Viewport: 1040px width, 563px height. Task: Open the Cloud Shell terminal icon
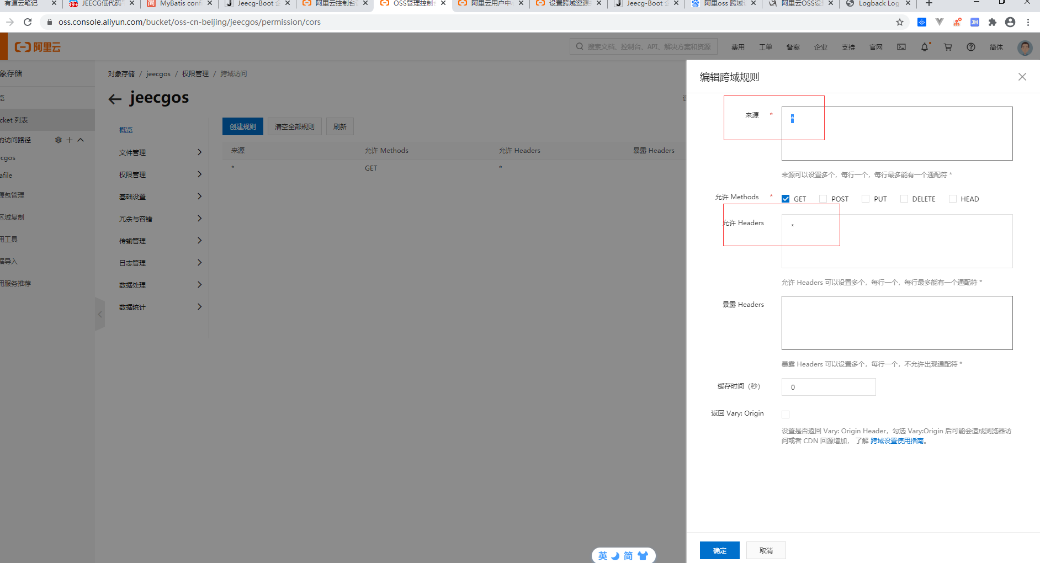pos(901,47)
